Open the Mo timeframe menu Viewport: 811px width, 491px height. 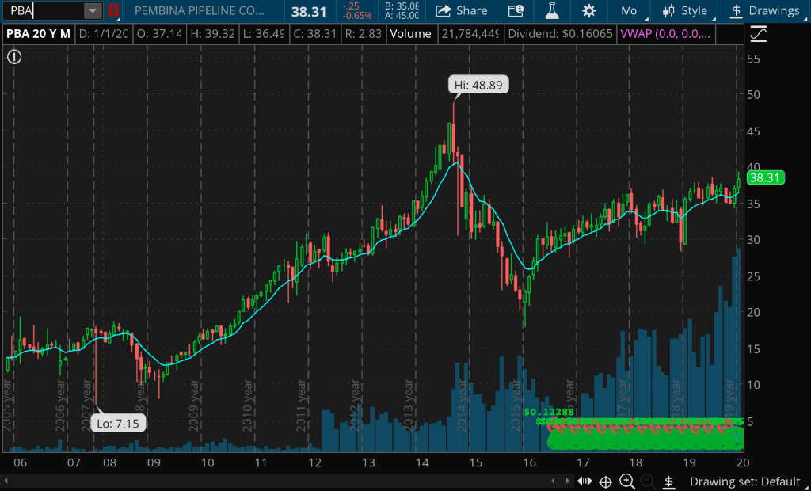point(629,11)
